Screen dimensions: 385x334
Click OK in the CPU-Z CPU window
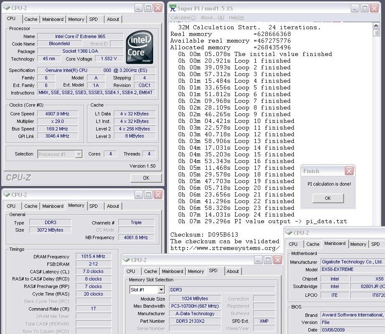click(146, 178)
